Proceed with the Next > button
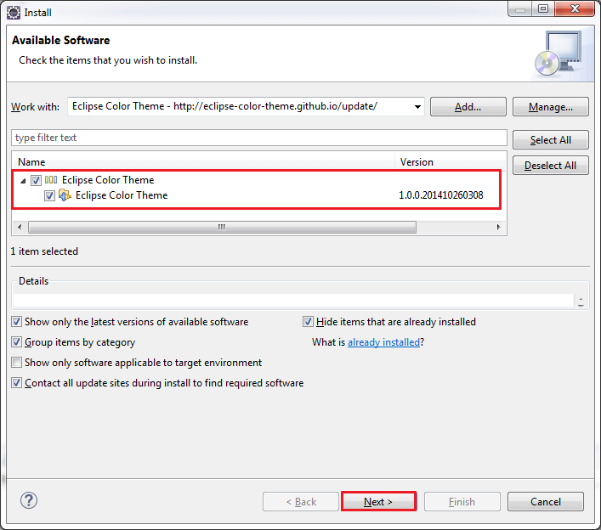Viewport: 601px width, 530px height. (x=378, y=502)
